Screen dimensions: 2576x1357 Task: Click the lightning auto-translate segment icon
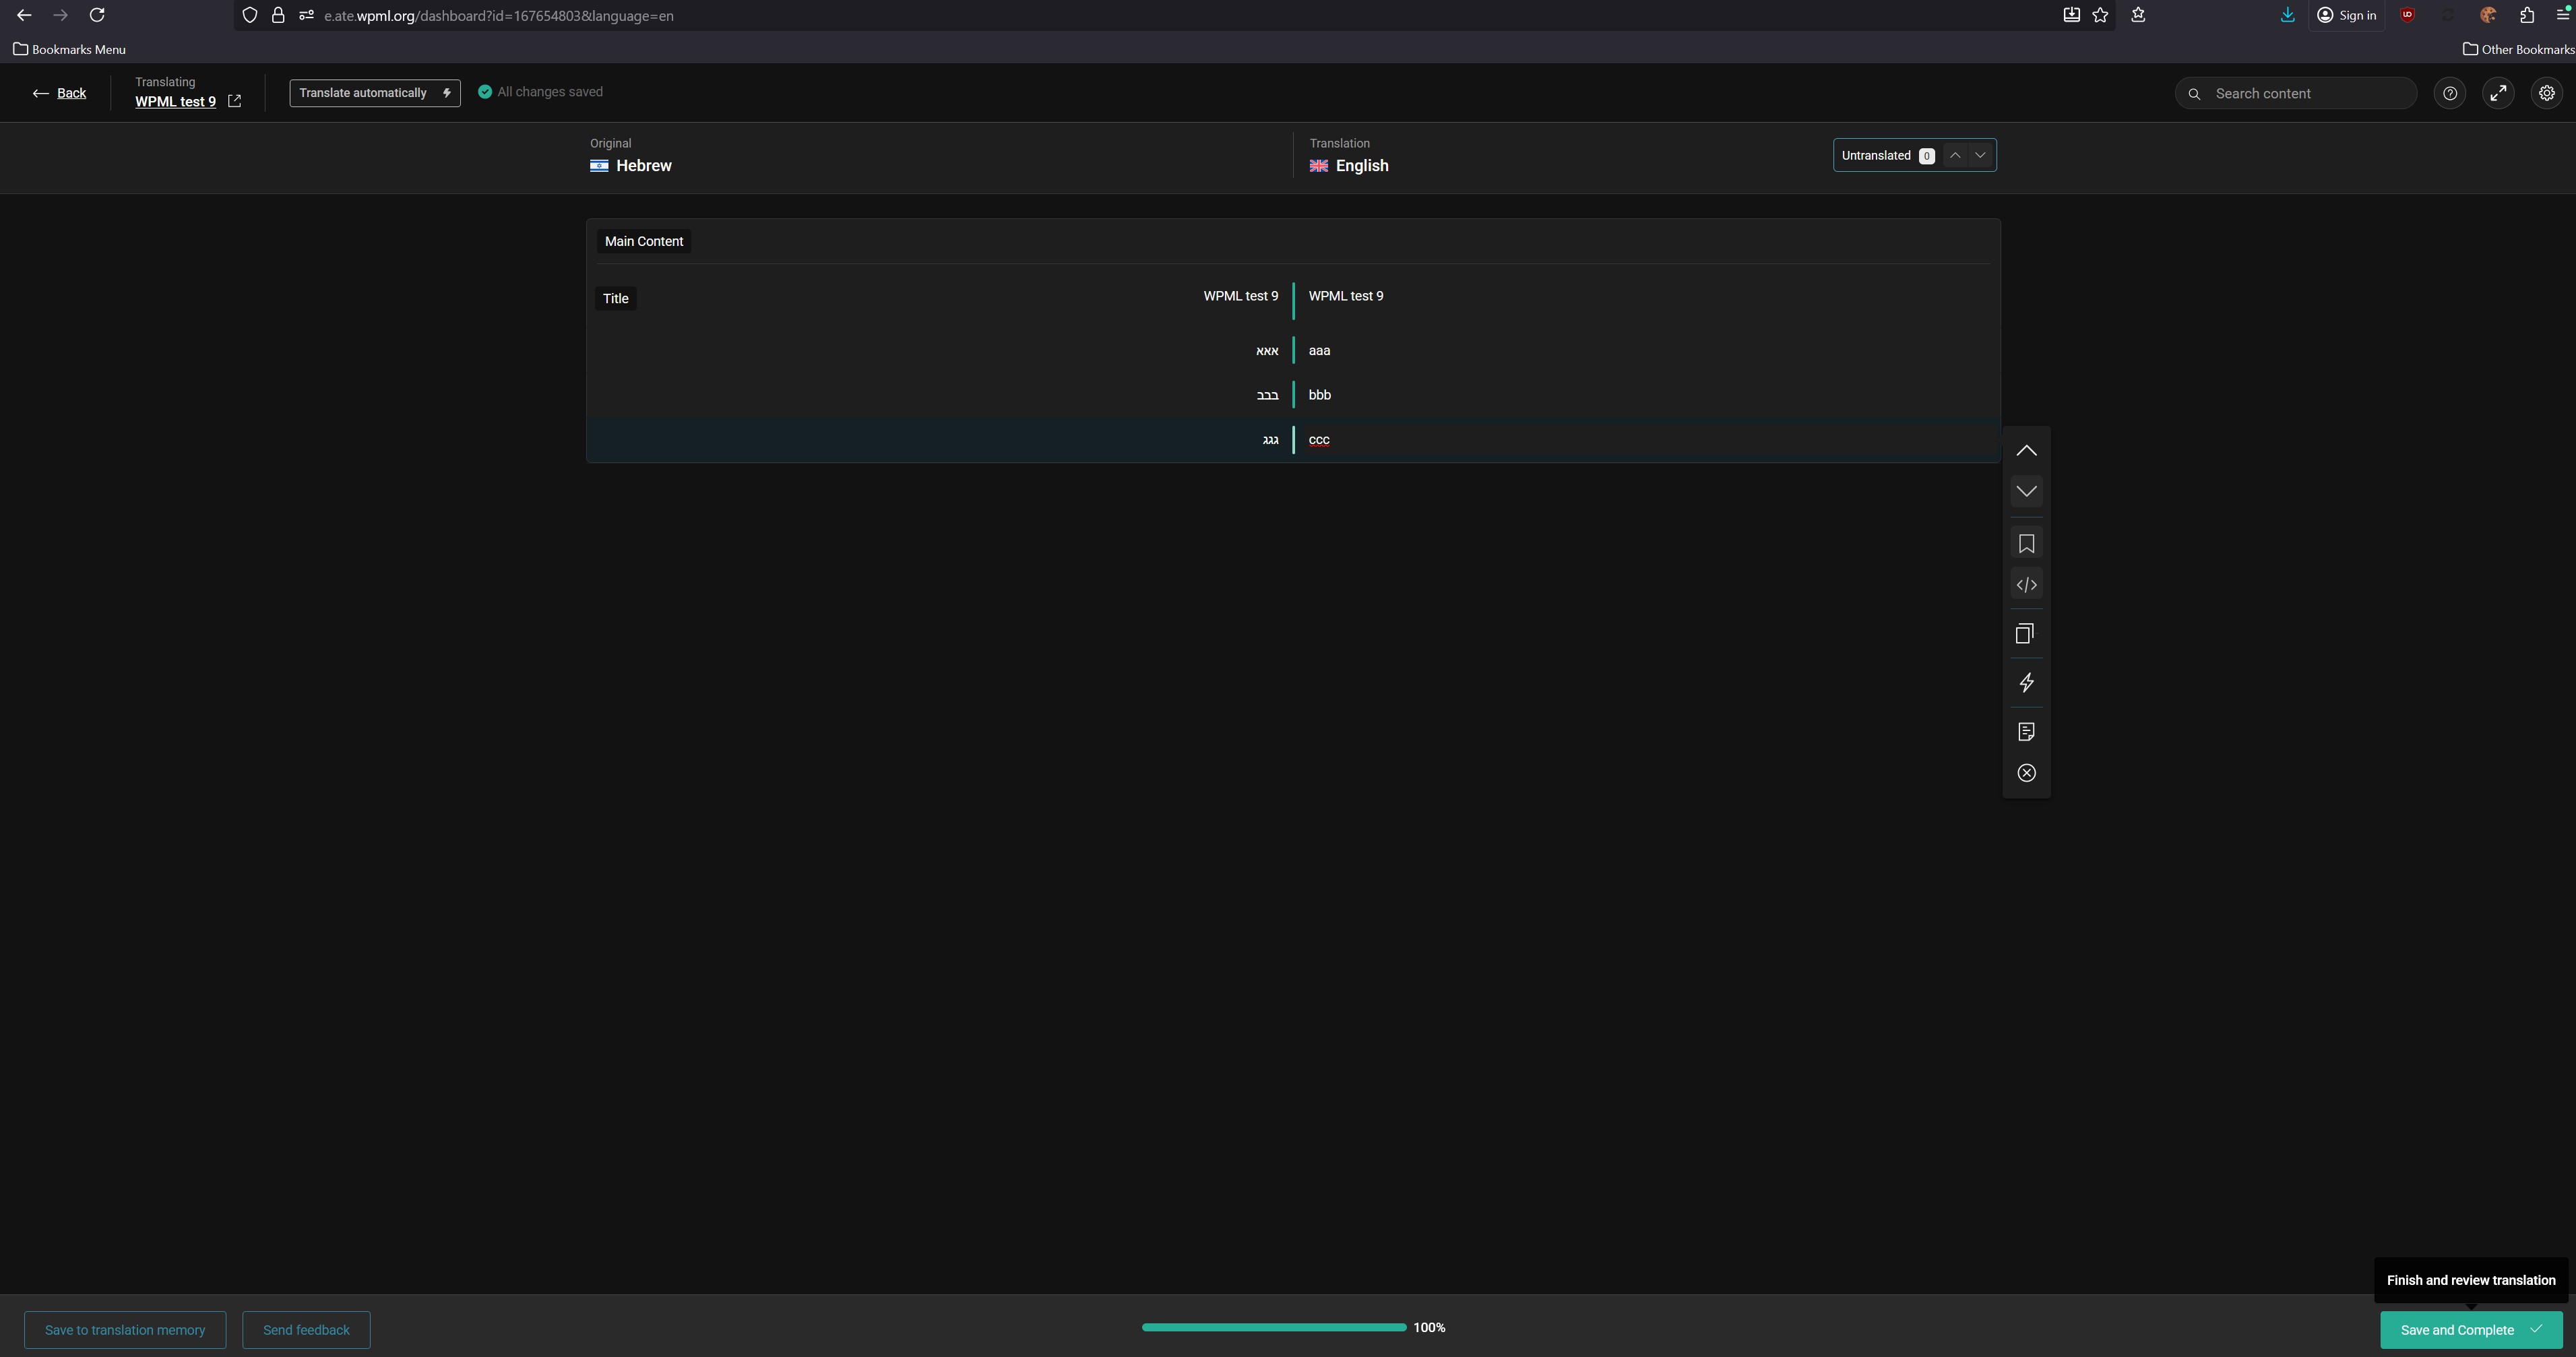pos(2026,683)
